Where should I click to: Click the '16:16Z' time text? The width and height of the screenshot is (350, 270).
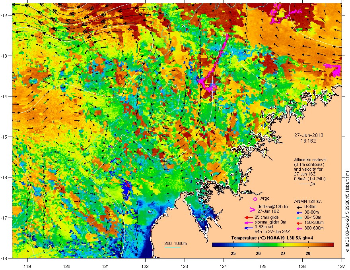309,141
